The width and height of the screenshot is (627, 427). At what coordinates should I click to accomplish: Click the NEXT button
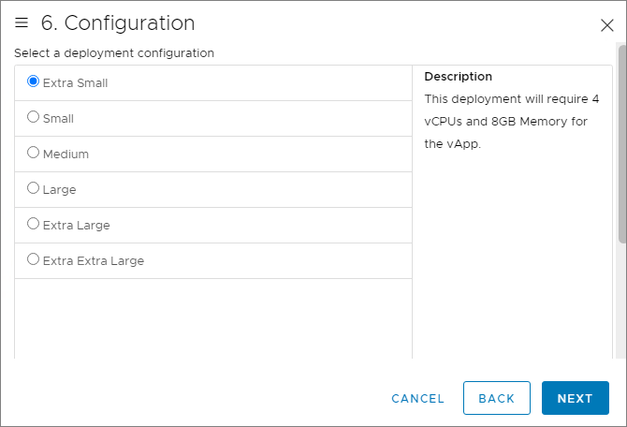point(575,398)
